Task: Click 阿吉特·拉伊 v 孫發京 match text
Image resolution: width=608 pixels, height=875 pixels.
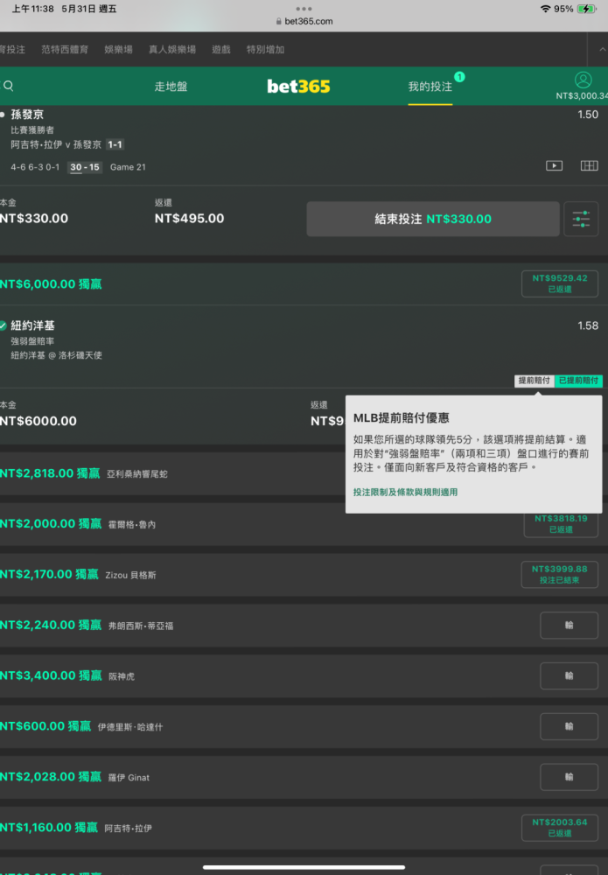Action: click(x=56, y=144)
